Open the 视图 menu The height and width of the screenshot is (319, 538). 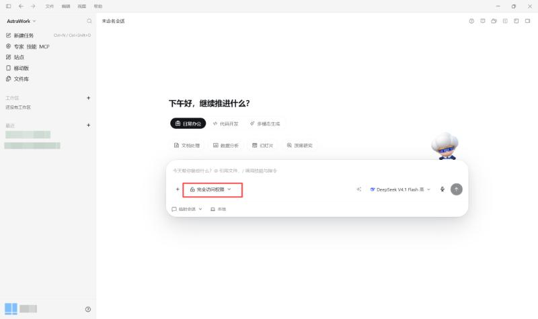click(x=81, y=6)
